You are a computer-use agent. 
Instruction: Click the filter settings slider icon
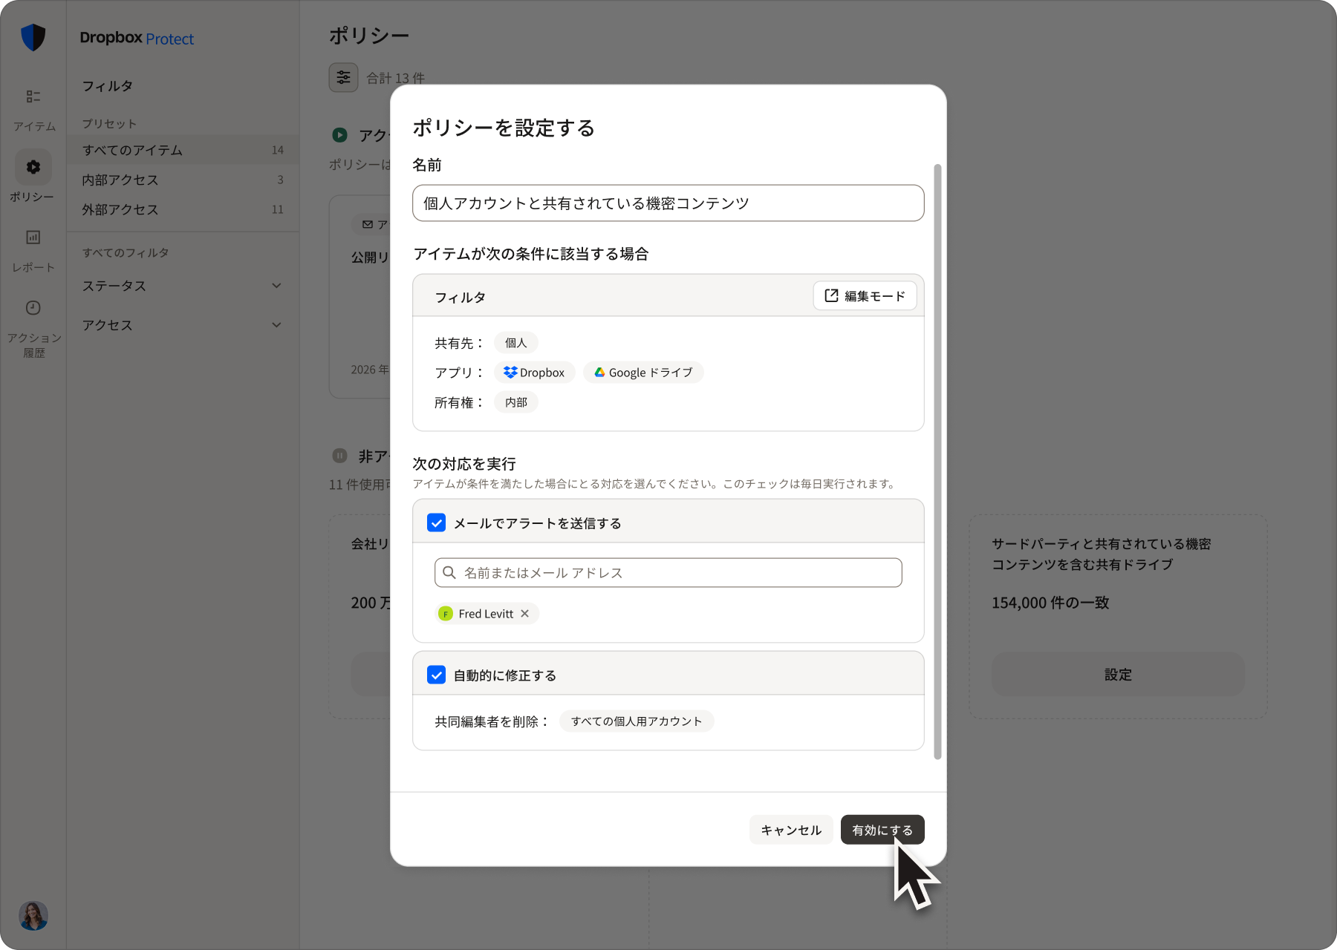tap(343, 77)
